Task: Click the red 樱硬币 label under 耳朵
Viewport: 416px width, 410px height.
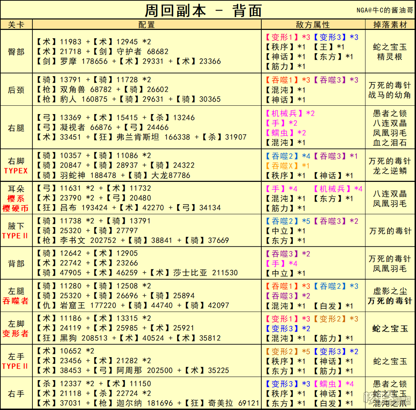Action: coord(16,208)
